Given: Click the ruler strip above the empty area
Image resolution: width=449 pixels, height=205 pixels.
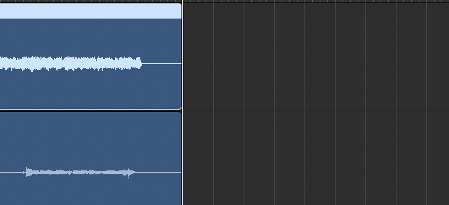Looking at the screenshot, I should 315,1.
